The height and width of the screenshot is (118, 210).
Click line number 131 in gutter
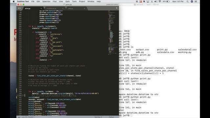point(20,76)
